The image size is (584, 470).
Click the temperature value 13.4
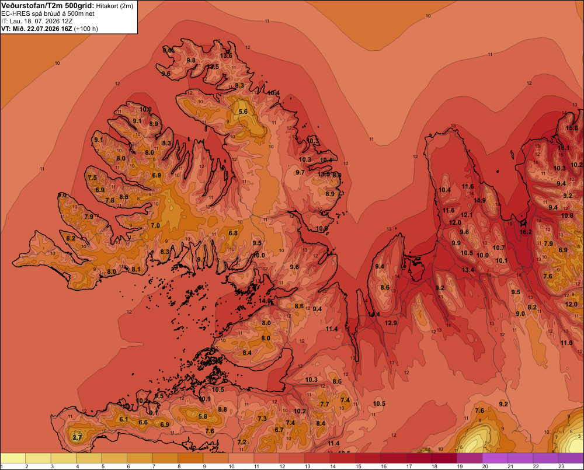point(468,270)
